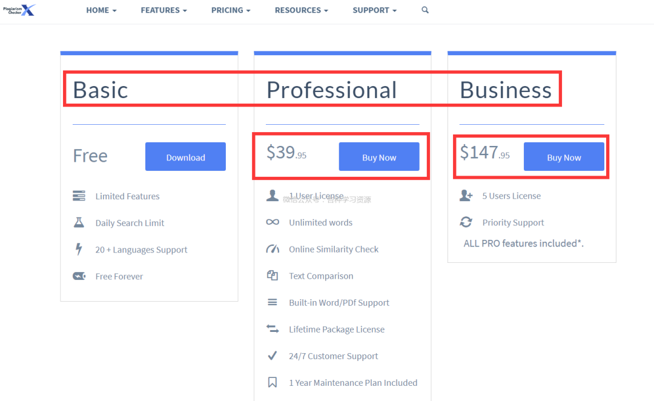Open the SUPPORT dropdown menu
The width and height of the screenshot is (654, 401).
375,10
